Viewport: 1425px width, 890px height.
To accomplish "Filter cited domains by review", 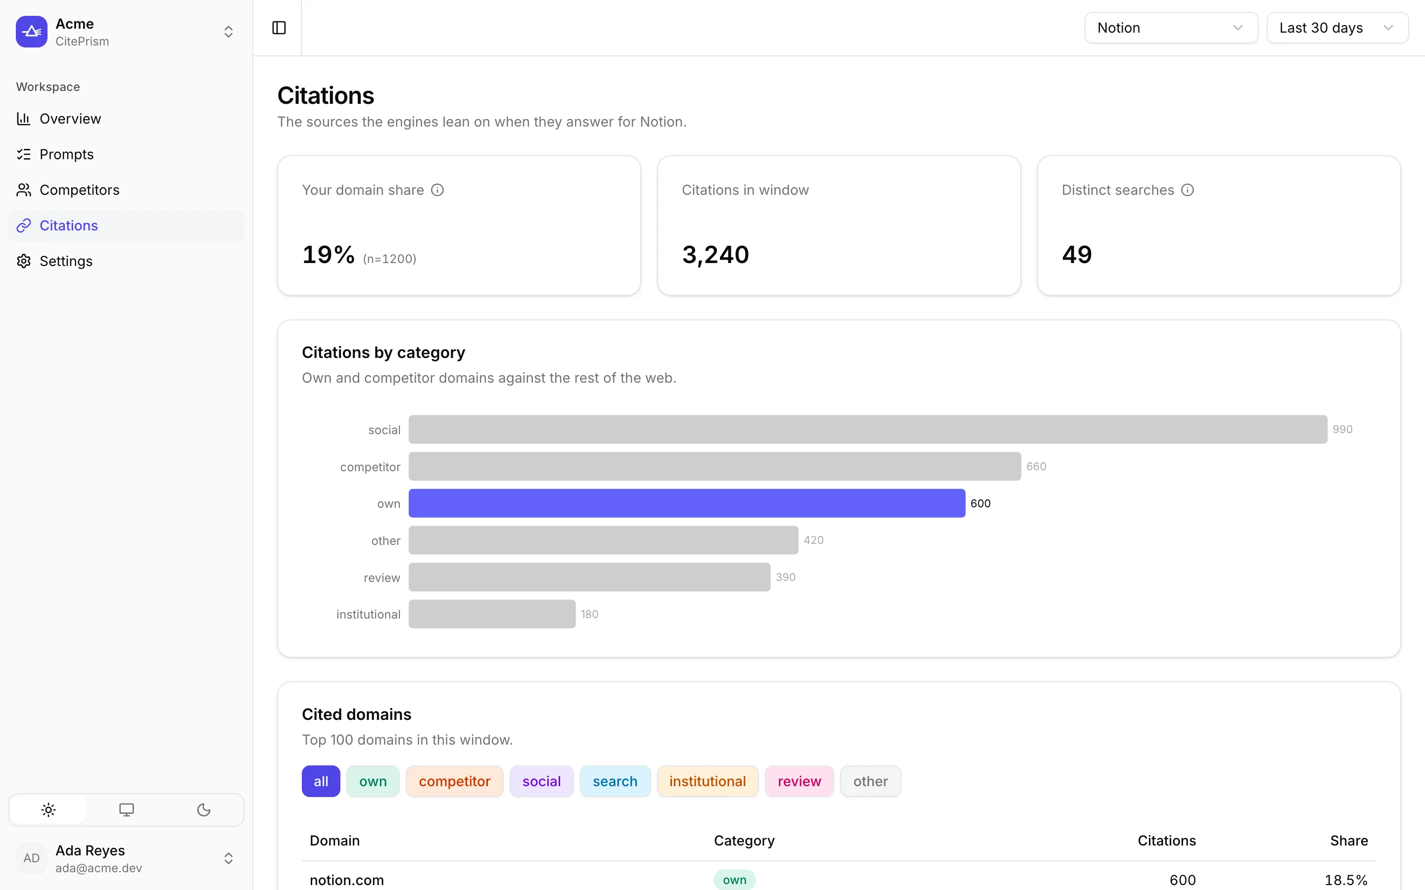I will click(800, 781).
